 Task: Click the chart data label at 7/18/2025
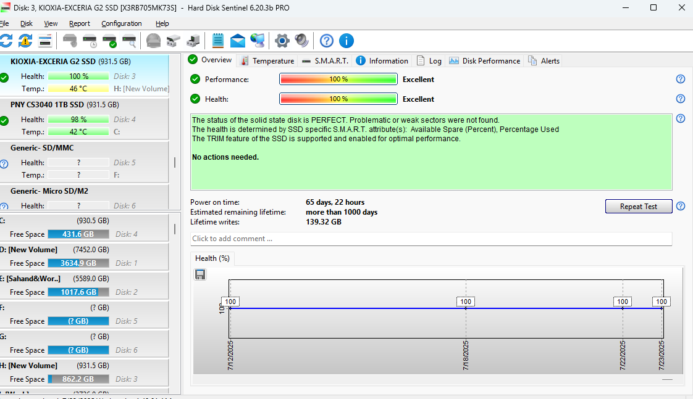pos(466,302)
